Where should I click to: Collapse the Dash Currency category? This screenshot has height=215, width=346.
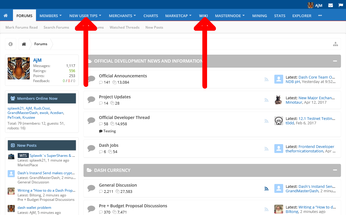[x=335, y=170]
